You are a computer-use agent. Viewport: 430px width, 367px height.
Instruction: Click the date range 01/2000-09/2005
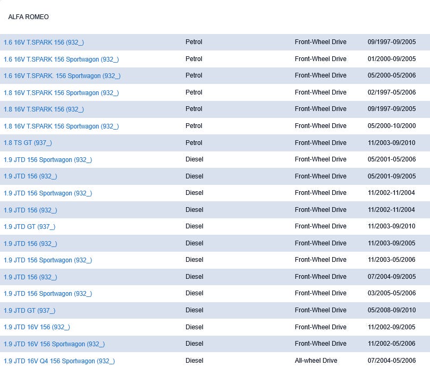(392, 58)
